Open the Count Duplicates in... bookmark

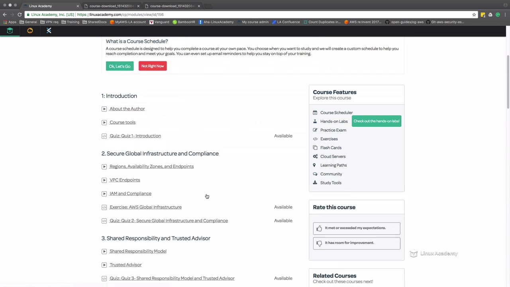click(322, 22)
